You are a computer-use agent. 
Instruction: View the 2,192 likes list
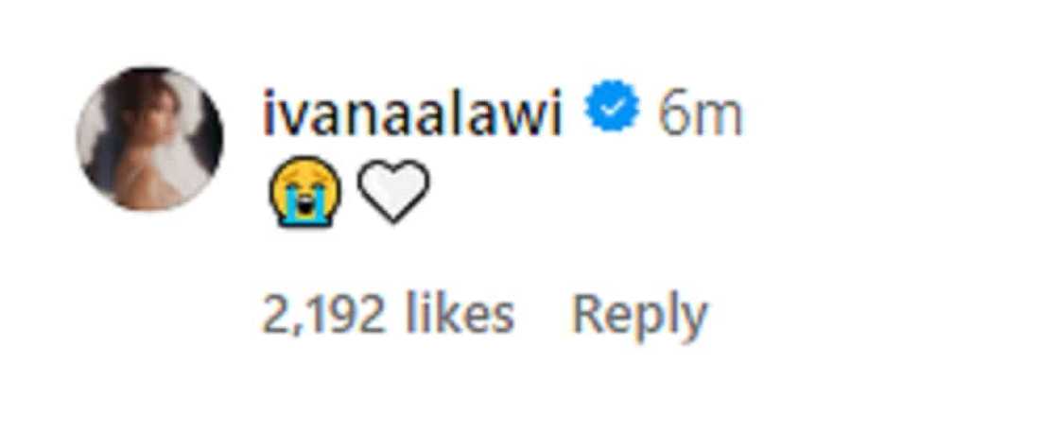[x=388, y=315]
